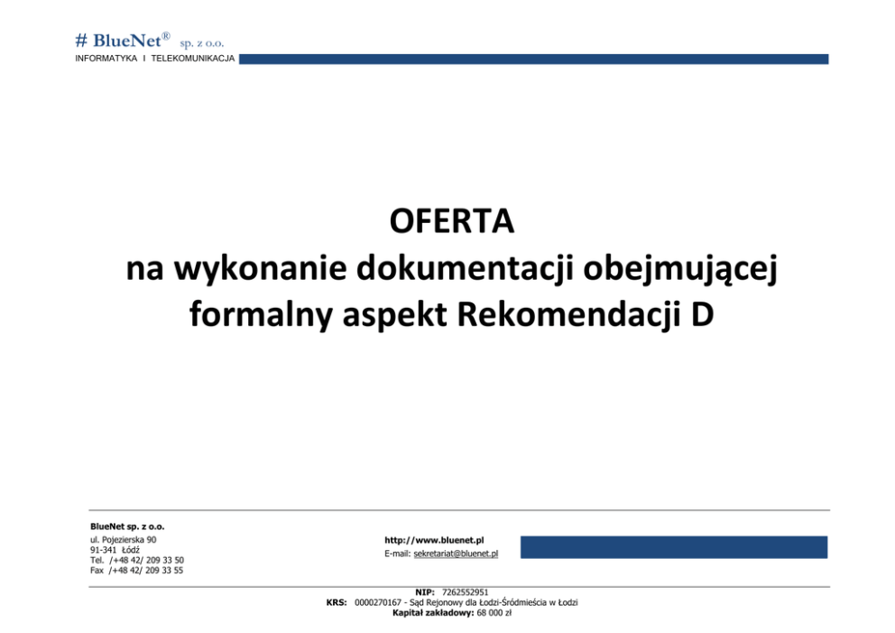
Task: Click the 'ul. Pojezierska 90' address line
Action: click(x=124, y=539)
